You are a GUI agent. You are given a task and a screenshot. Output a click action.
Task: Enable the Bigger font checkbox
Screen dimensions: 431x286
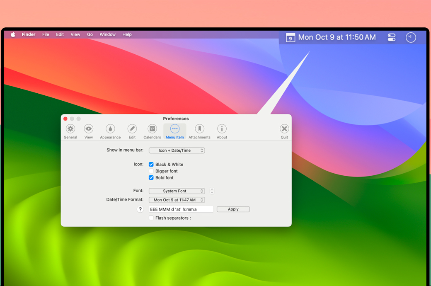151,171
